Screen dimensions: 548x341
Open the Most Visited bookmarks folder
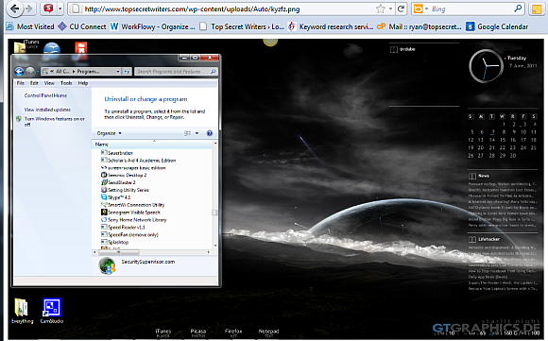pyautogui.click(x=30, y=26)
